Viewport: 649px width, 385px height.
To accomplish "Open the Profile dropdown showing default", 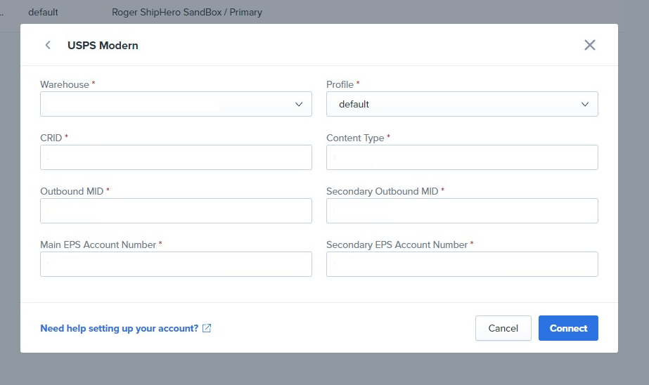I will pos(462,104).
